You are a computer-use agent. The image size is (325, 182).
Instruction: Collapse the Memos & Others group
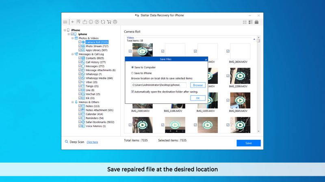(x=73, y=102)
